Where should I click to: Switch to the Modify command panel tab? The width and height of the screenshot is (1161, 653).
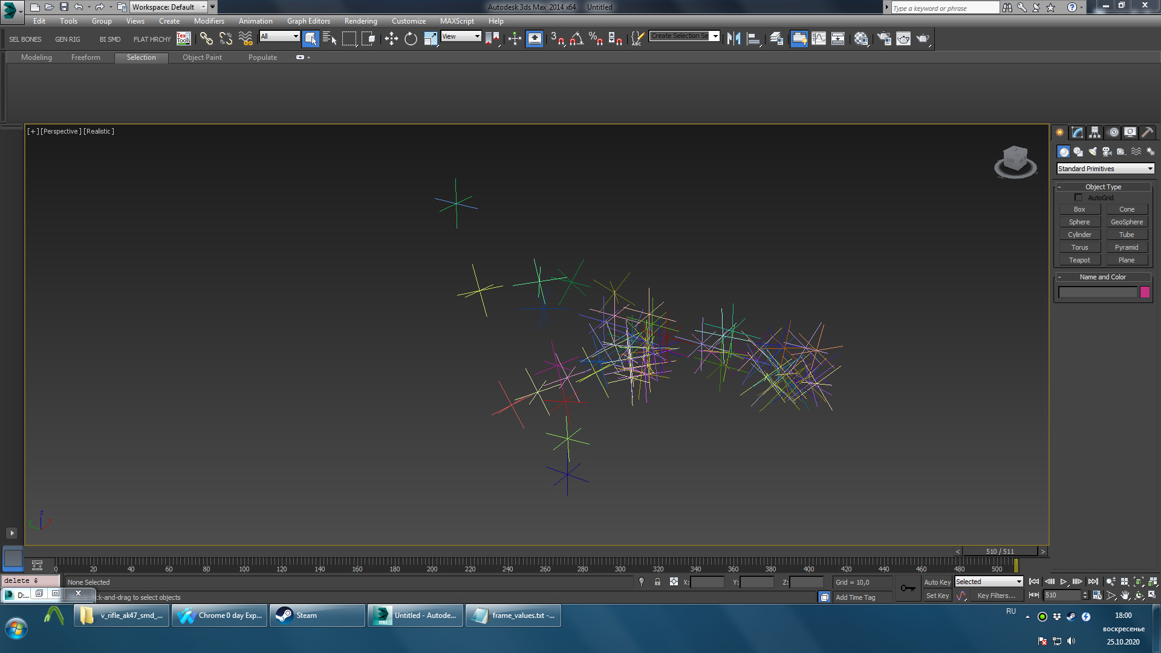[x=1077, y=132]
